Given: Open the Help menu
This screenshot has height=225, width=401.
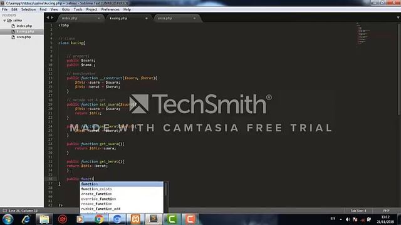Looking at the screenshot, I should pos(127,9).
